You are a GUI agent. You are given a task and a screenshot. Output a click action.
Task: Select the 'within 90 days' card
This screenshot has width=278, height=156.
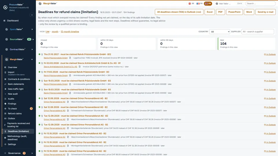click(x=187, y=44)
